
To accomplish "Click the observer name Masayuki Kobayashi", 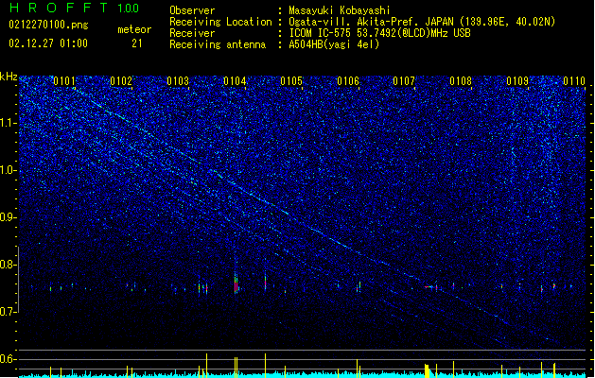I will pyautogui.click(x=340, y=10).
